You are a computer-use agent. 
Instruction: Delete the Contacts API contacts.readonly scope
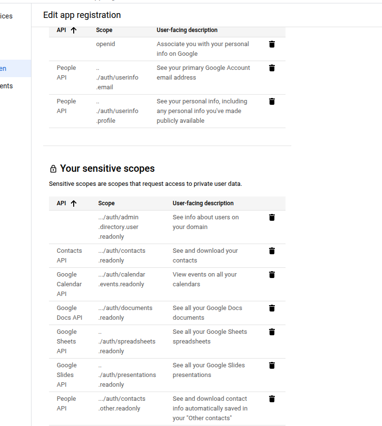272,251
